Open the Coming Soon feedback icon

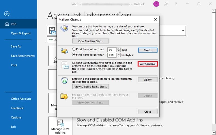[x=166, y=4]
